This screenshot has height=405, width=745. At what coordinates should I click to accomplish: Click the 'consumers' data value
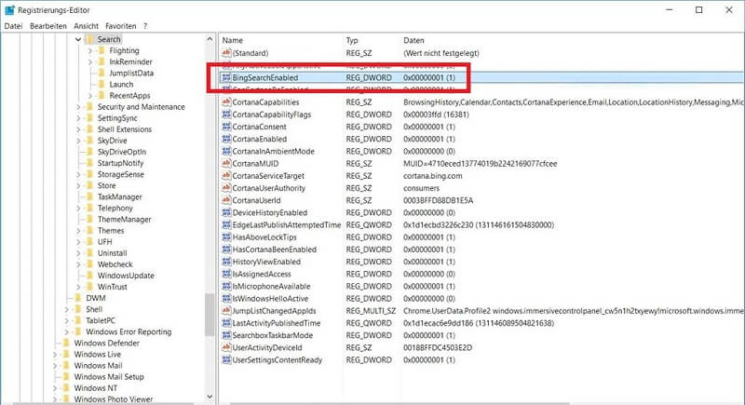[421, 188]
